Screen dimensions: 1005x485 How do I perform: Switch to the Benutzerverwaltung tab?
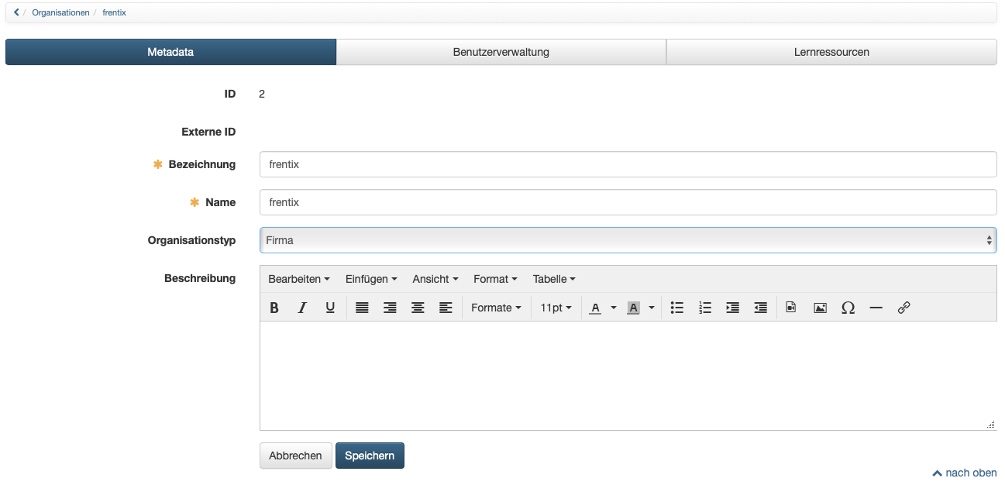click(x=501, y=52)
